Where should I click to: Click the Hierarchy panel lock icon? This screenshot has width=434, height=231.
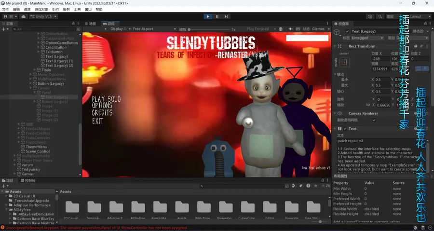tap(73, 24)
